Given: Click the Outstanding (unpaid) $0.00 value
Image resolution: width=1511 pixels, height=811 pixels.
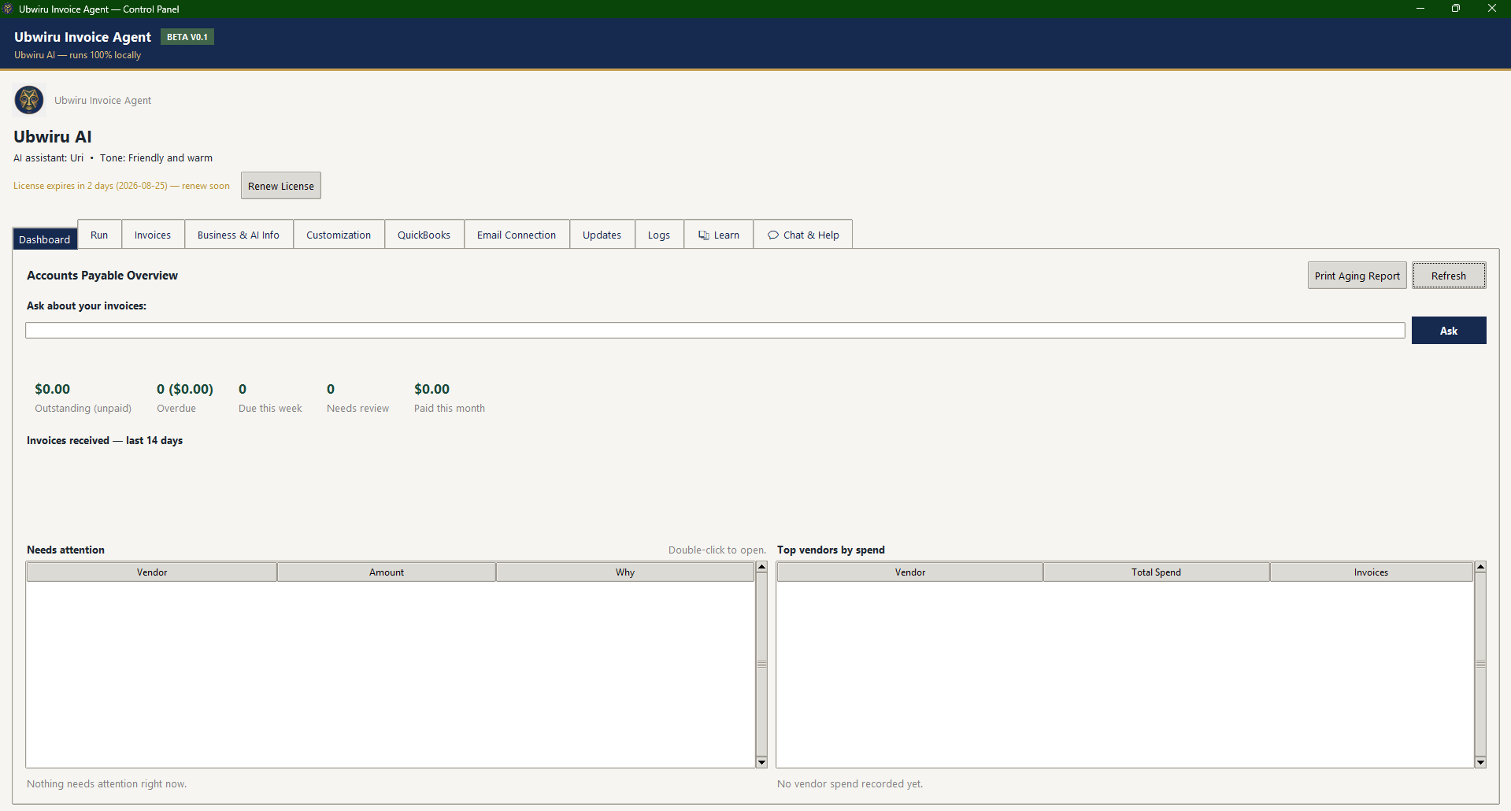Looking at the screenshot, I should click(53, 389).
